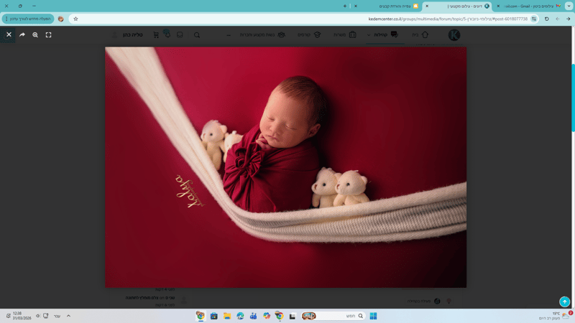This screenshot has height=323, width=575.
Task: Click the relaunch to update Chrome button
Action: click(x=28, y=19)
